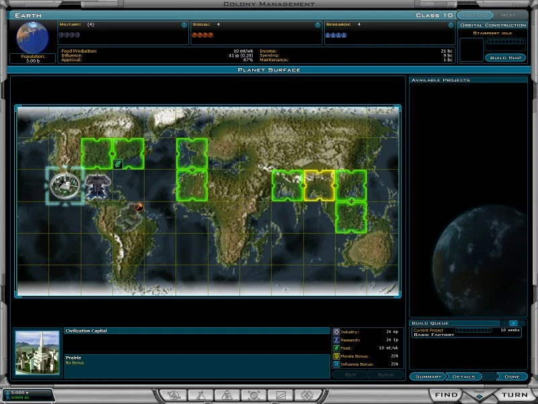Screen dimensions: 538x404
Task: Click Done to close Colony Management
Action: (x=511, y=376)
